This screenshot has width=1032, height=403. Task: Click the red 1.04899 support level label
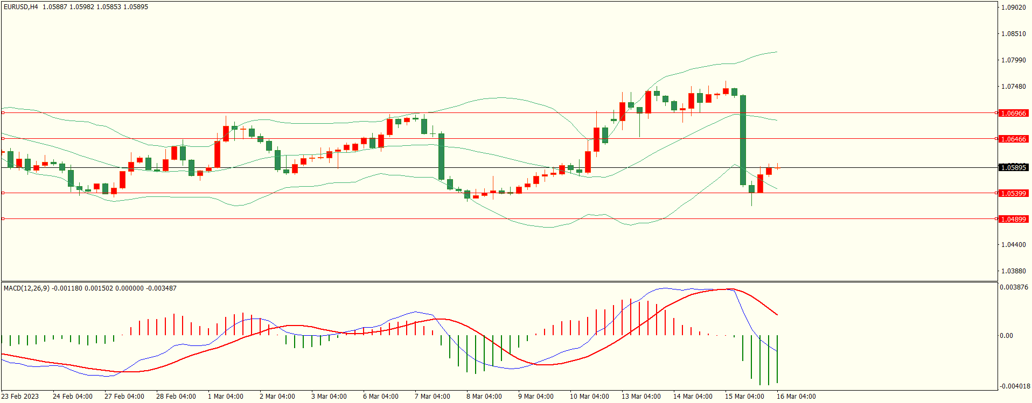click(x=1013, y=219)
